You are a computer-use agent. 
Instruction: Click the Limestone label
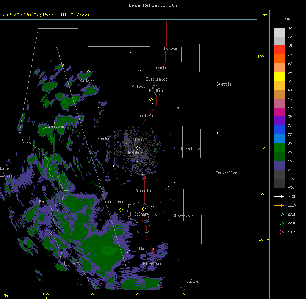[54, 126]
